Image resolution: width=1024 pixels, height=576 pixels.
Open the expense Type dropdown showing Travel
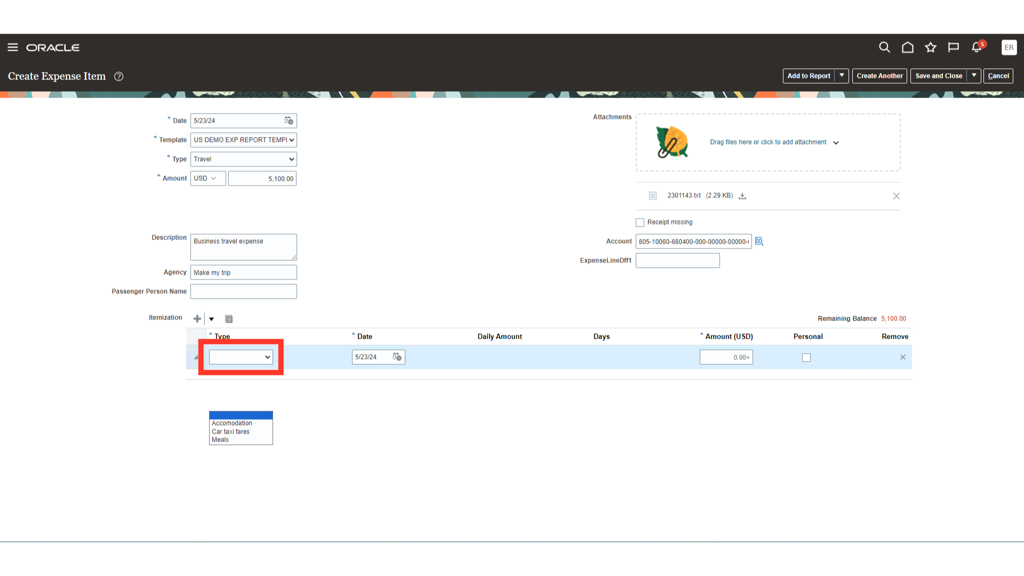click(x=244, y=159)
